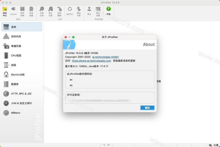Click the 保存快照 save snapshot icon
The height and width of the screenshot is (147, 220).
coord(22,11)
